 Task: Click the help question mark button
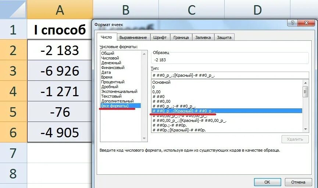pos(292,23)
